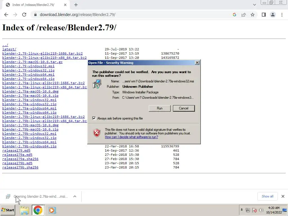Download blender-2.79b-macOS-10.6.dmg
This screenshot has width=288, height=216.
(x=30, y=125)
